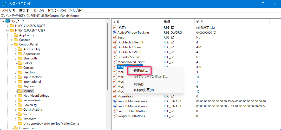Open the お気に入り(A) menu
This screenshot has height=130, width=281.
(x=56, y=10)
